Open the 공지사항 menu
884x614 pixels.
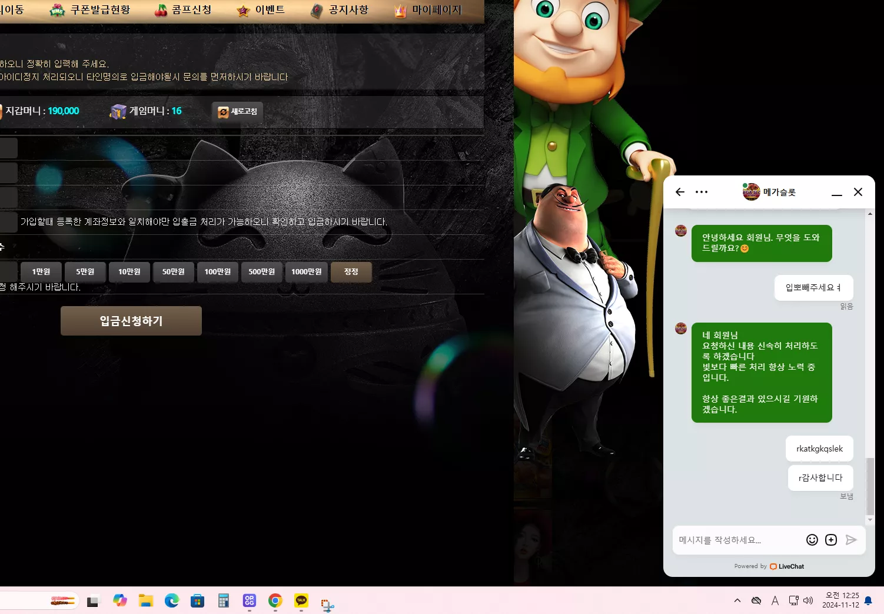coord(340,10)
